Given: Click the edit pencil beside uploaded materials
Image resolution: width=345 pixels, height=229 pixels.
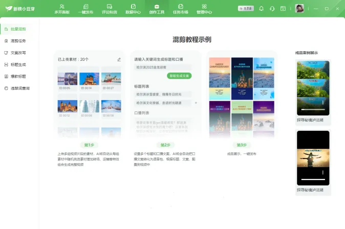Looking at the screenshot, I should point(119,59).
